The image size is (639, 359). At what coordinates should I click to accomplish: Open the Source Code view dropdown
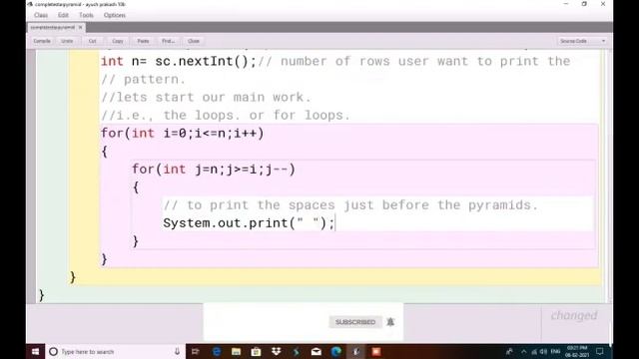(582, 41)
